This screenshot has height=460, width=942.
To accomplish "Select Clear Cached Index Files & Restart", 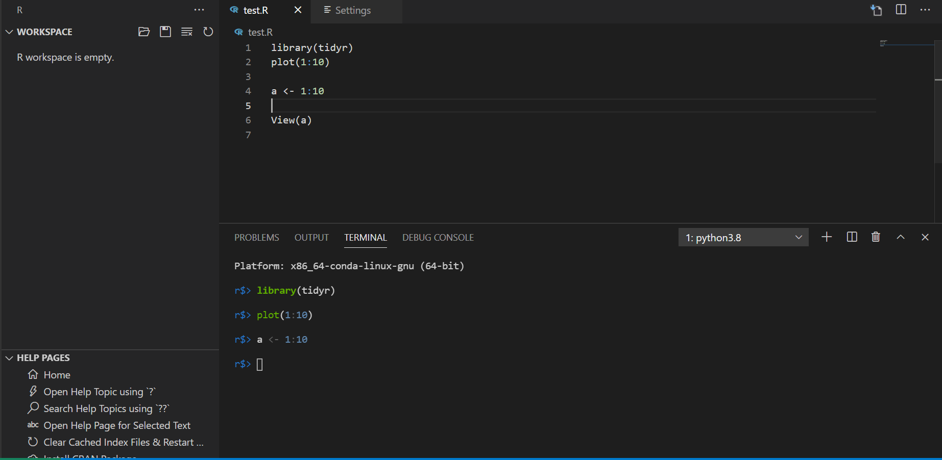I will point(124,442).
